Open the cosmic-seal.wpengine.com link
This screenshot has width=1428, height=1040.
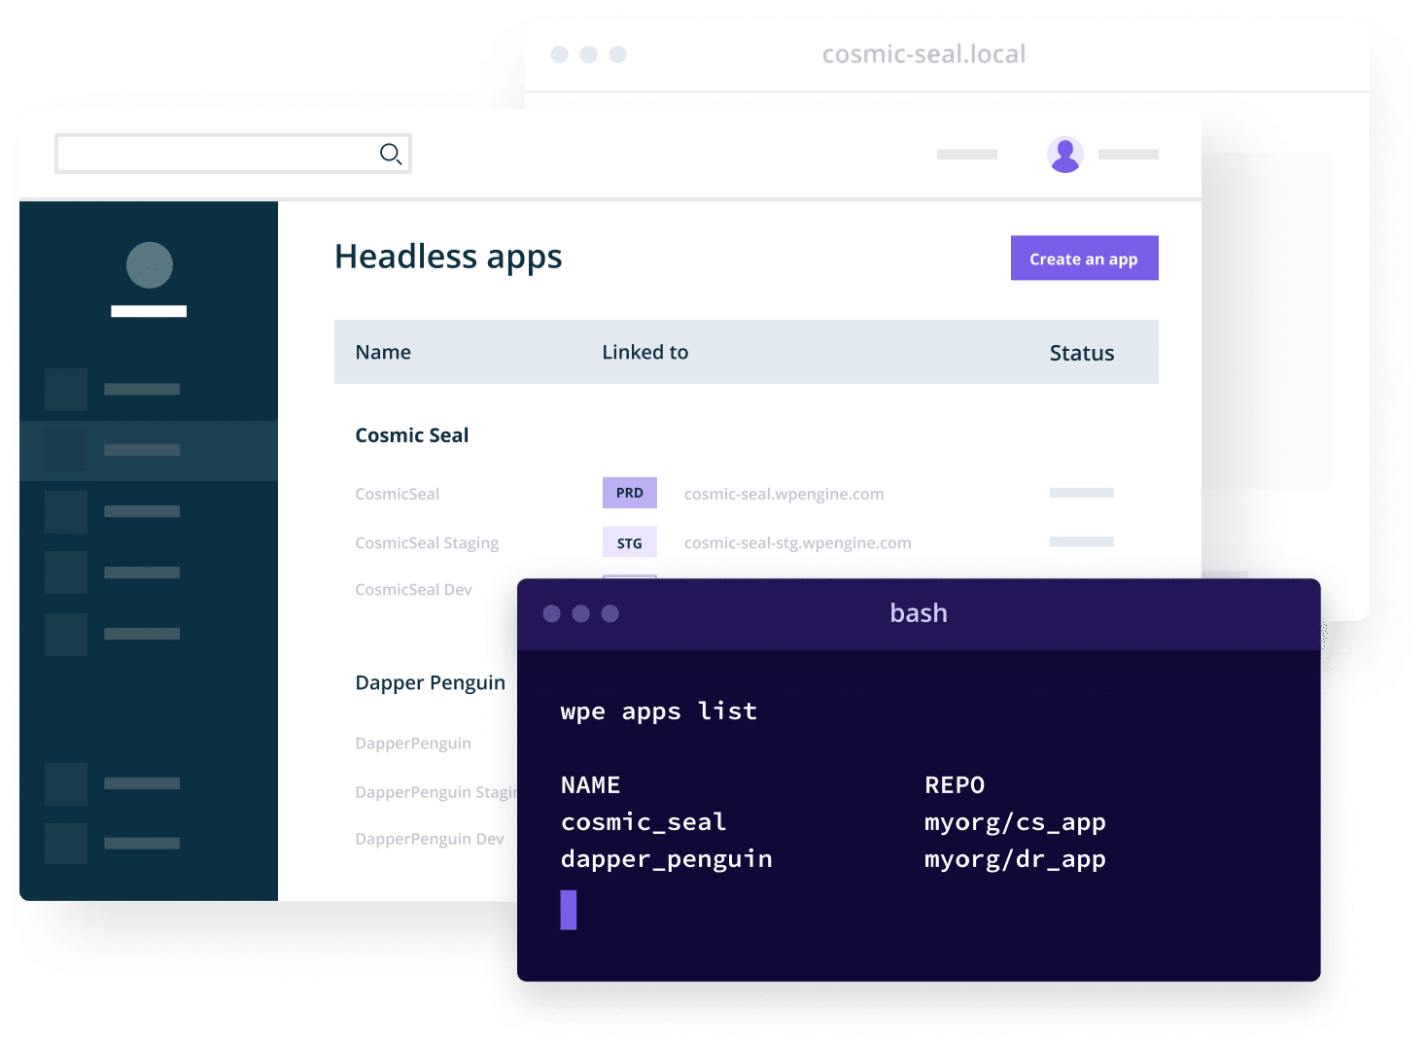[784, 494]
